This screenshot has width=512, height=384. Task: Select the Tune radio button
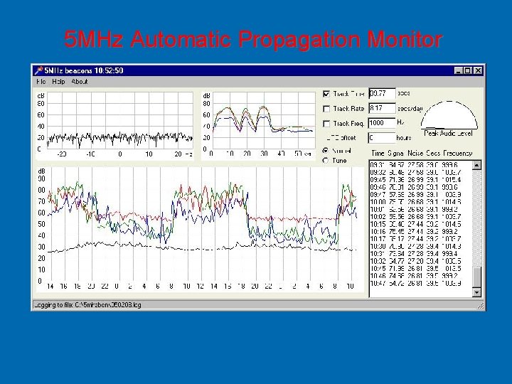click(326, 161)
